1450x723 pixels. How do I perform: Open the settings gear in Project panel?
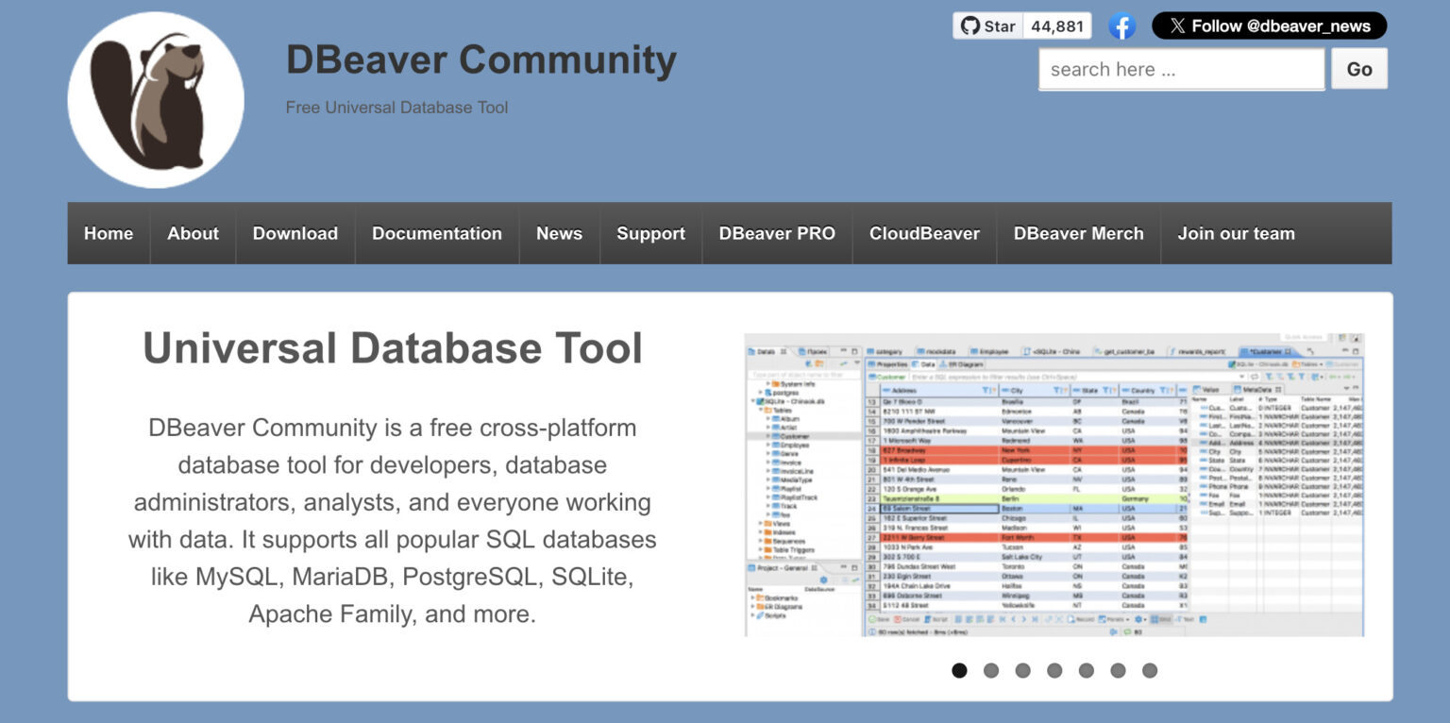824,580
